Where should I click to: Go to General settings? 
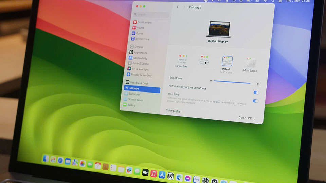(x=137, y=47)
